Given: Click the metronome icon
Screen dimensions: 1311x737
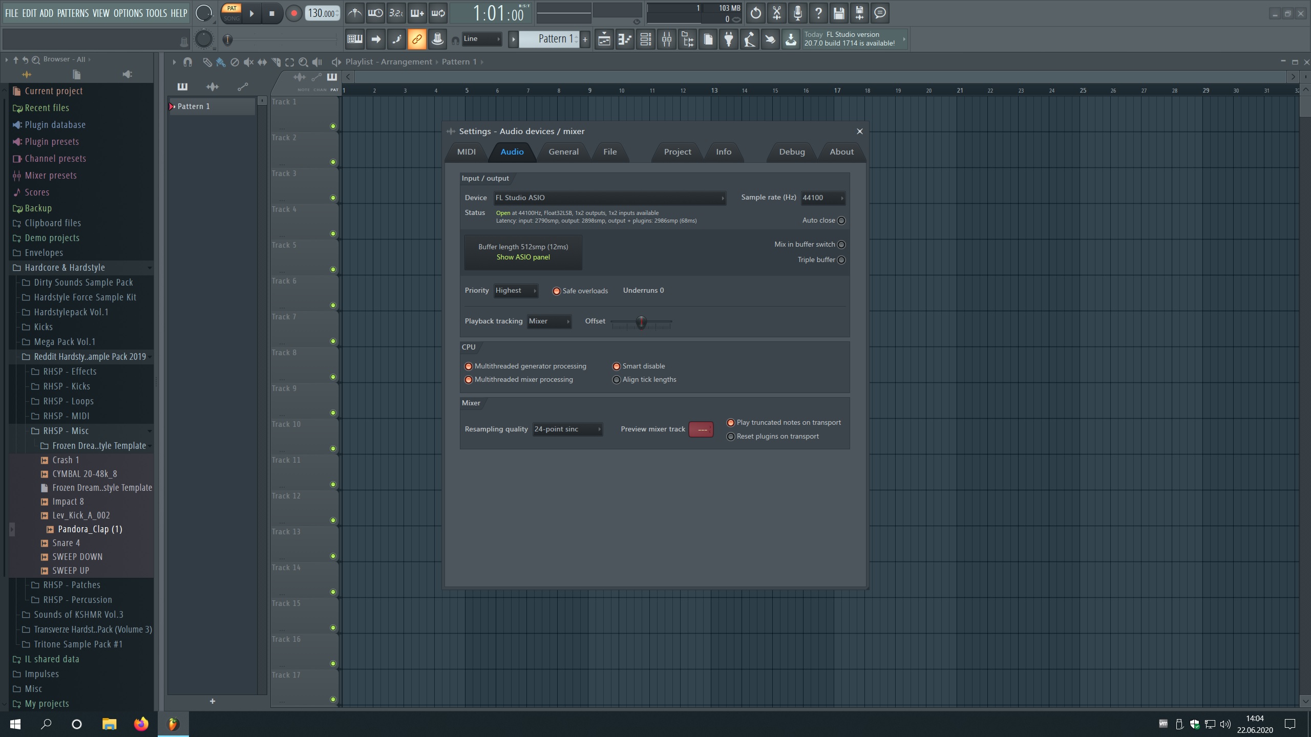Looking at the screenshot, I should click(354, 13).
